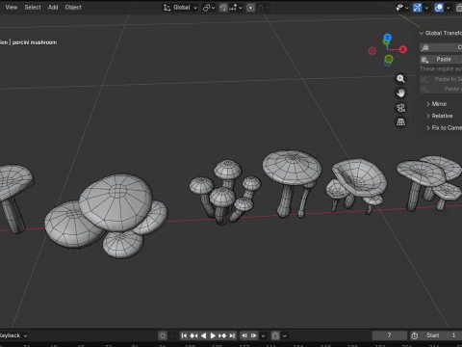Click the zoom viewport magnifier icon
Image resolution: width=462 pixels, height=347 pixels.
[400, 79]
